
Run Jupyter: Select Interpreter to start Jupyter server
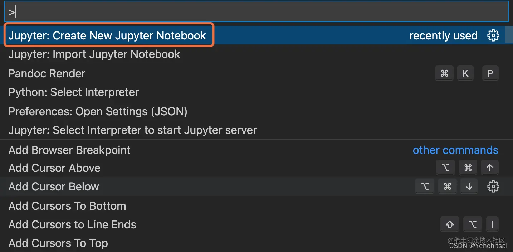(132, 130)
